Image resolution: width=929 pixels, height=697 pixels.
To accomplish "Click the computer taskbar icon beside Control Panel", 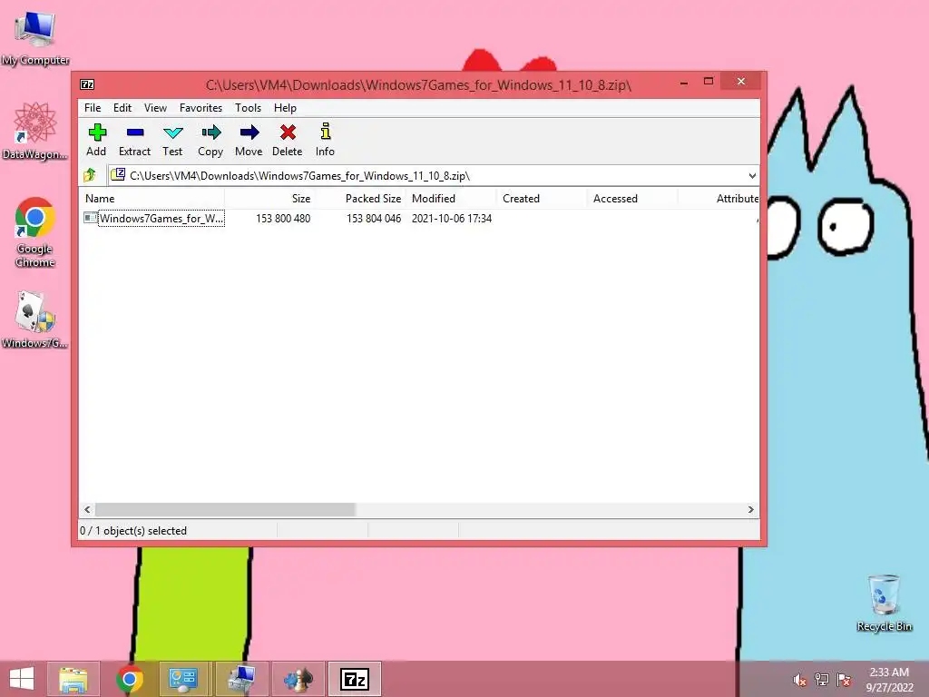I will (240, 679).
